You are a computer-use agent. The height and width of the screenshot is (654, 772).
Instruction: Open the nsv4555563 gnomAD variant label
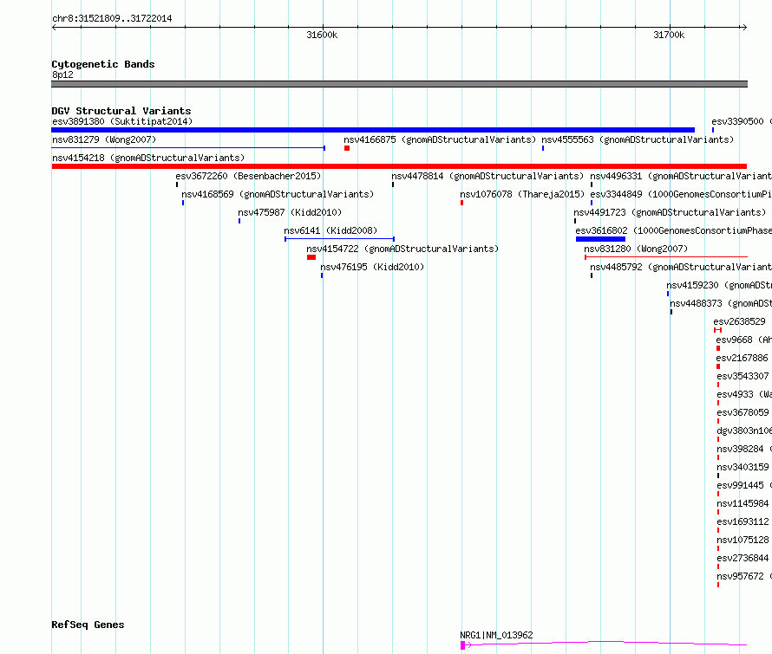638,139
